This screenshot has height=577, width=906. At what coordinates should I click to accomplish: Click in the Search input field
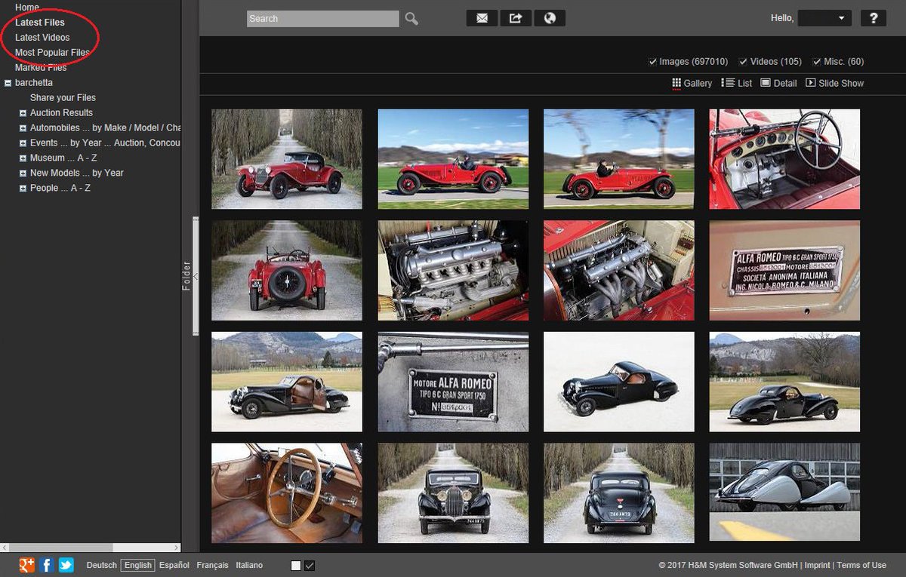click(323, 19)
